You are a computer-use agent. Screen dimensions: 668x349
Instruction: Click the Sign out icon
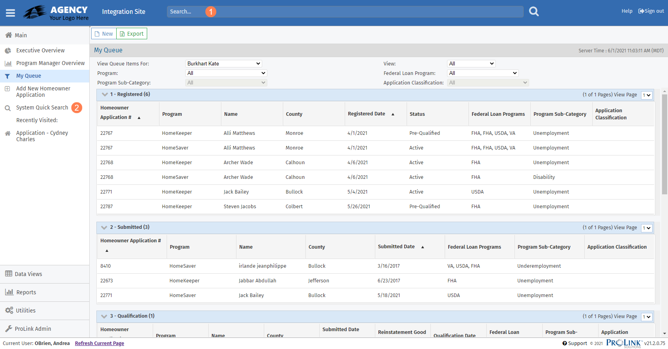(641, 11)
